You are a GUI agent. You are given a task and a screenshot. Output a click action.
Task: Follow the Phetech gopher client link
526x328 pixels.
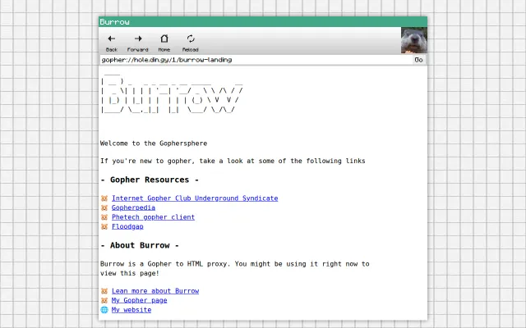coord(153,216)
